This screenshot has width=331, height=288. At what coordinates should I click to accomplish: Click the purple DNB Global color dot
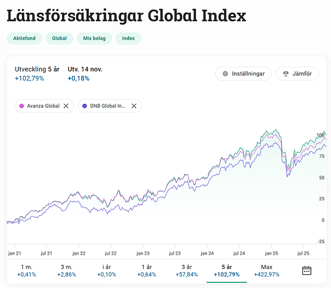pyautogui.click(x=84, y=106)
